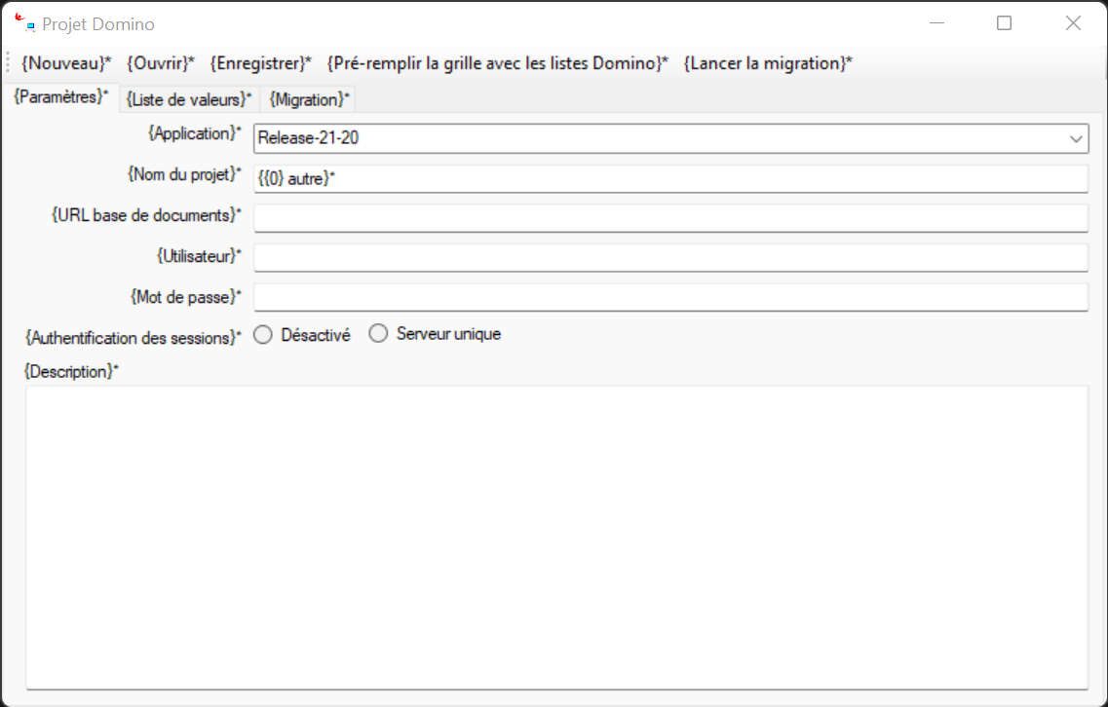The image size is (1108, 707).
Task: Choose the Serveur unique radio option
Action: tap(378, 334)
